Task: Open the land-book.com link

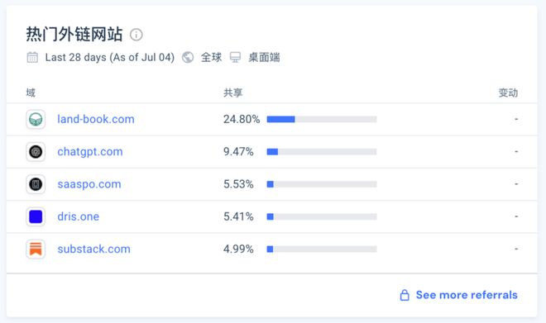Action: (96, 119)
